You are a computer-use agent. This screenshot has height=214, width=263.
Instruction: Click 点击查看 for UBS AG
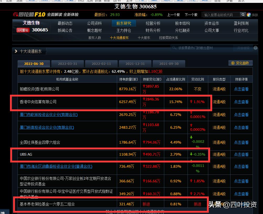click(241, 154)
